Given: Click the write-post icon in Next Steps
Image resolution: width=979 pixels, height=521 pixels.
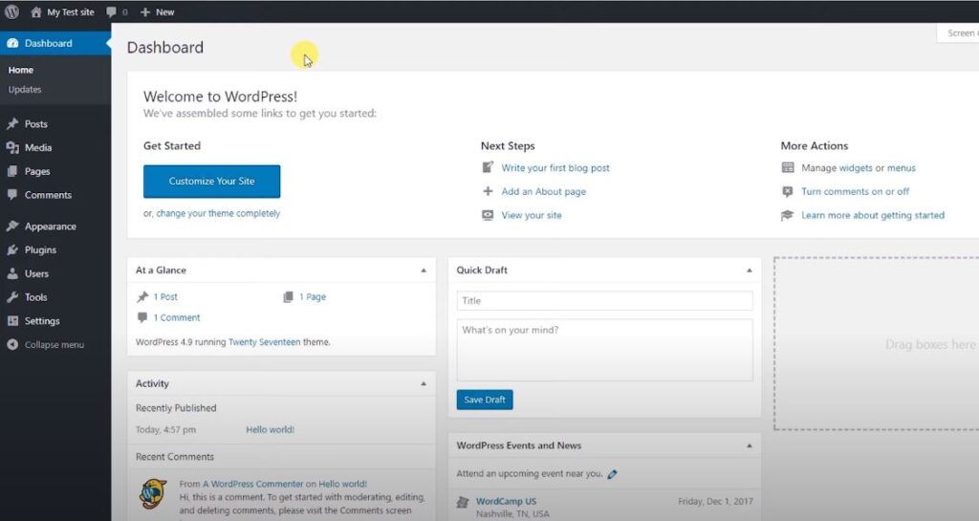Looking at the screenshot, I should click(488, 167).
